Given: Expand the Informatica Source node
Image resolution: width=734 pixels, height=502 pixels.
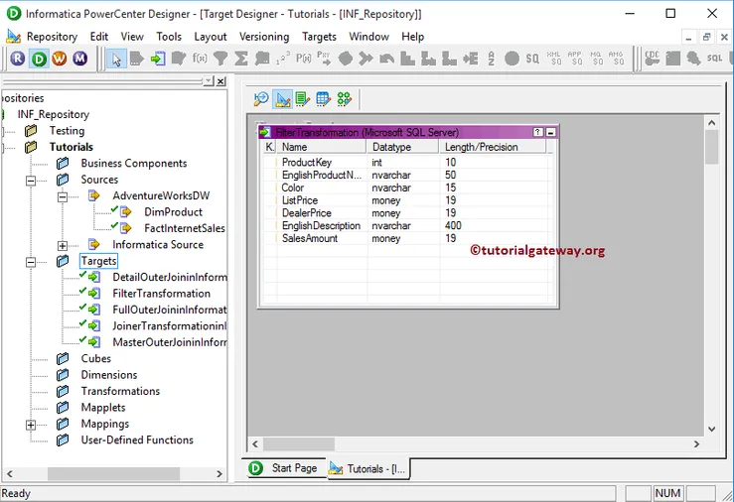Looking at the screenshot, I should pos(63,245).
